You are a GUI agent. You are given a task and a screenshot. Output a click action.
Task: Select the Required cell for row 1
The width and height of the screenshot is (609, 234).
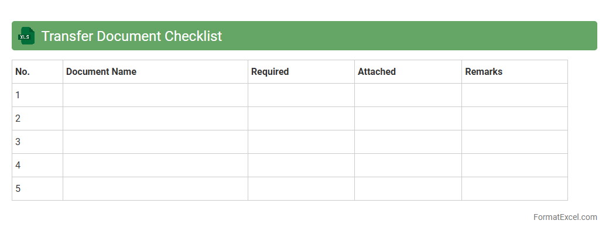pos(301,95)
